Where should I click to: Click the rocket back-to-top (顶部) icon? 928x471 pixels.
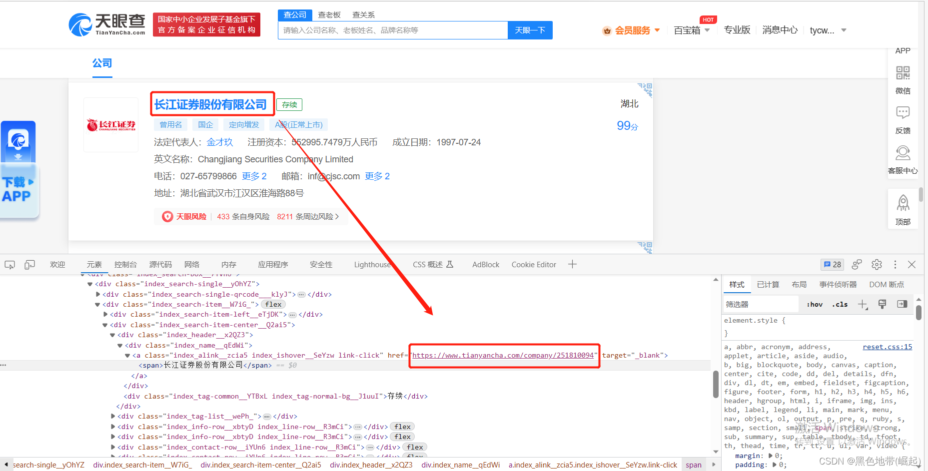(903, 203)
